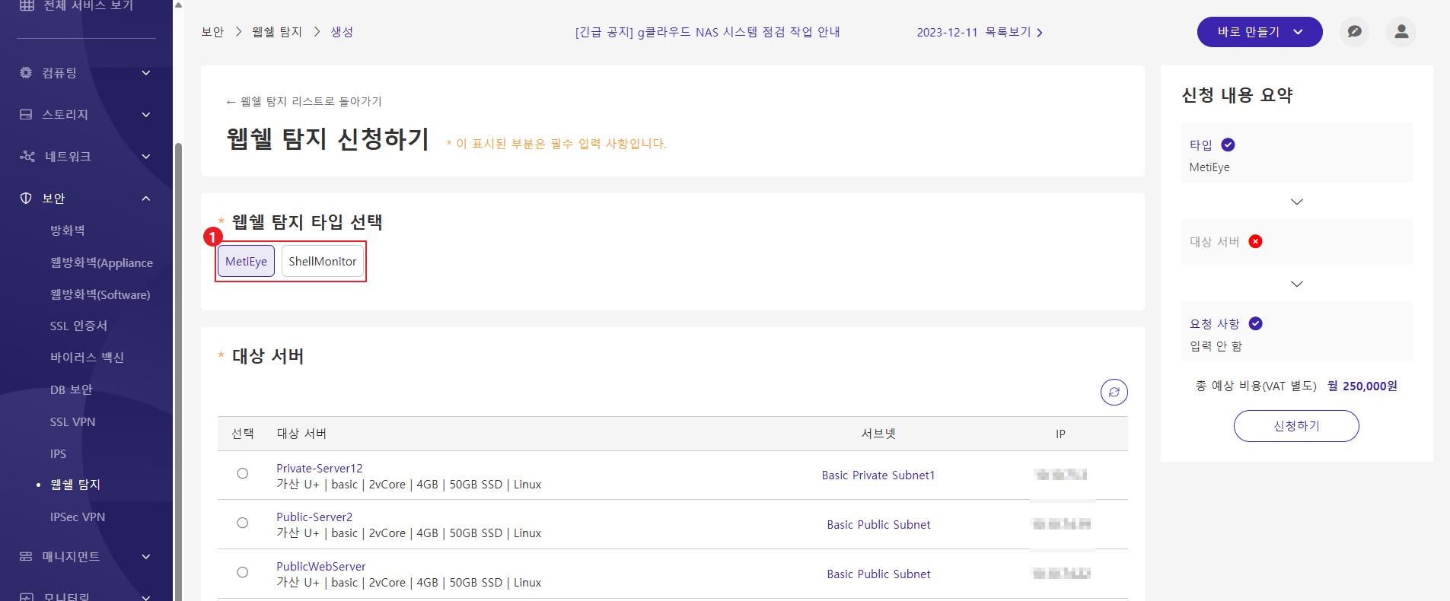Click the 요청 사항 check icon
Screen dimensions: 1450x601
click(1255, 323)
